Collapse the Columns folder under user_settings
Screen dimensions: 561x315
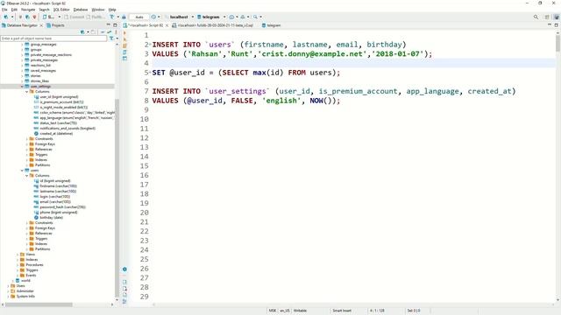tap(27, 92)
